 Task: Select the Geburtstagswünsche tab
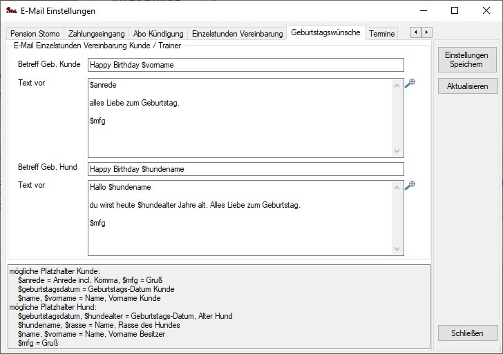(325, 32)
